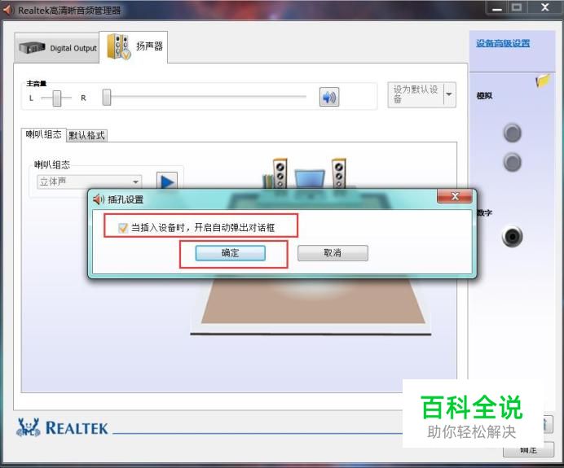The width and height of the screenshot is (564, 468).
Task: Click 确定 in the jack settings dialog
Action: point(230,253)
